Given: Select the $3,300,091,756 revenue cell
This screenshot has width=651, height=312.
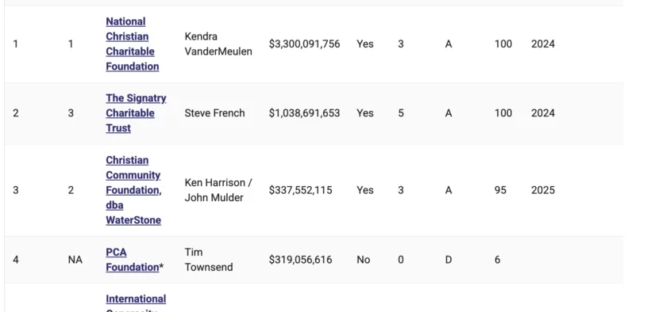Looking at the screenshot, I should click(304, 44).
